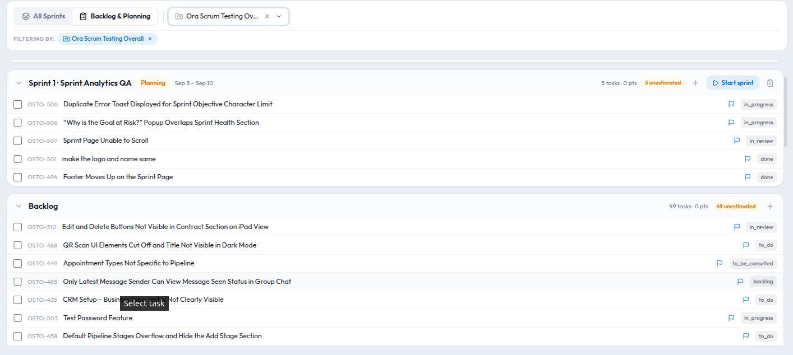Click the flag icon on OSTO-458 row
The image size is (793, 355).
tap(746, 336)
